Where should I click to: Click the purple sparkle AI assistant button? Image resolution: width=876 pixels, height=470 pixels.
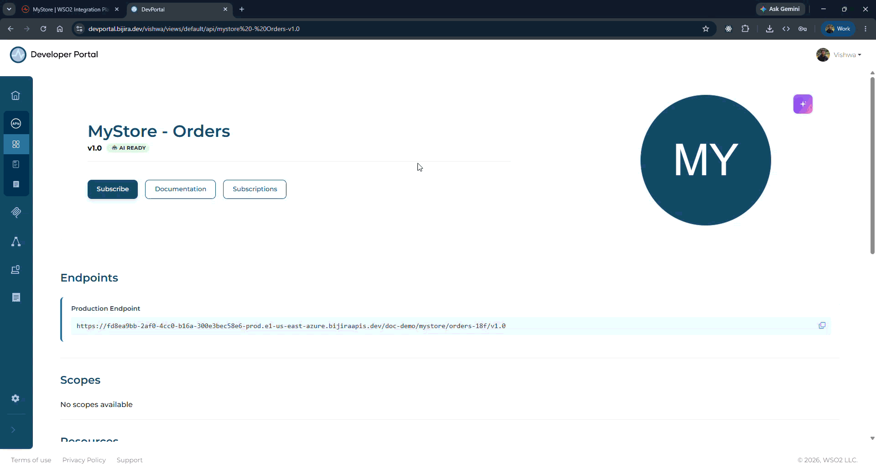point(803,104)
